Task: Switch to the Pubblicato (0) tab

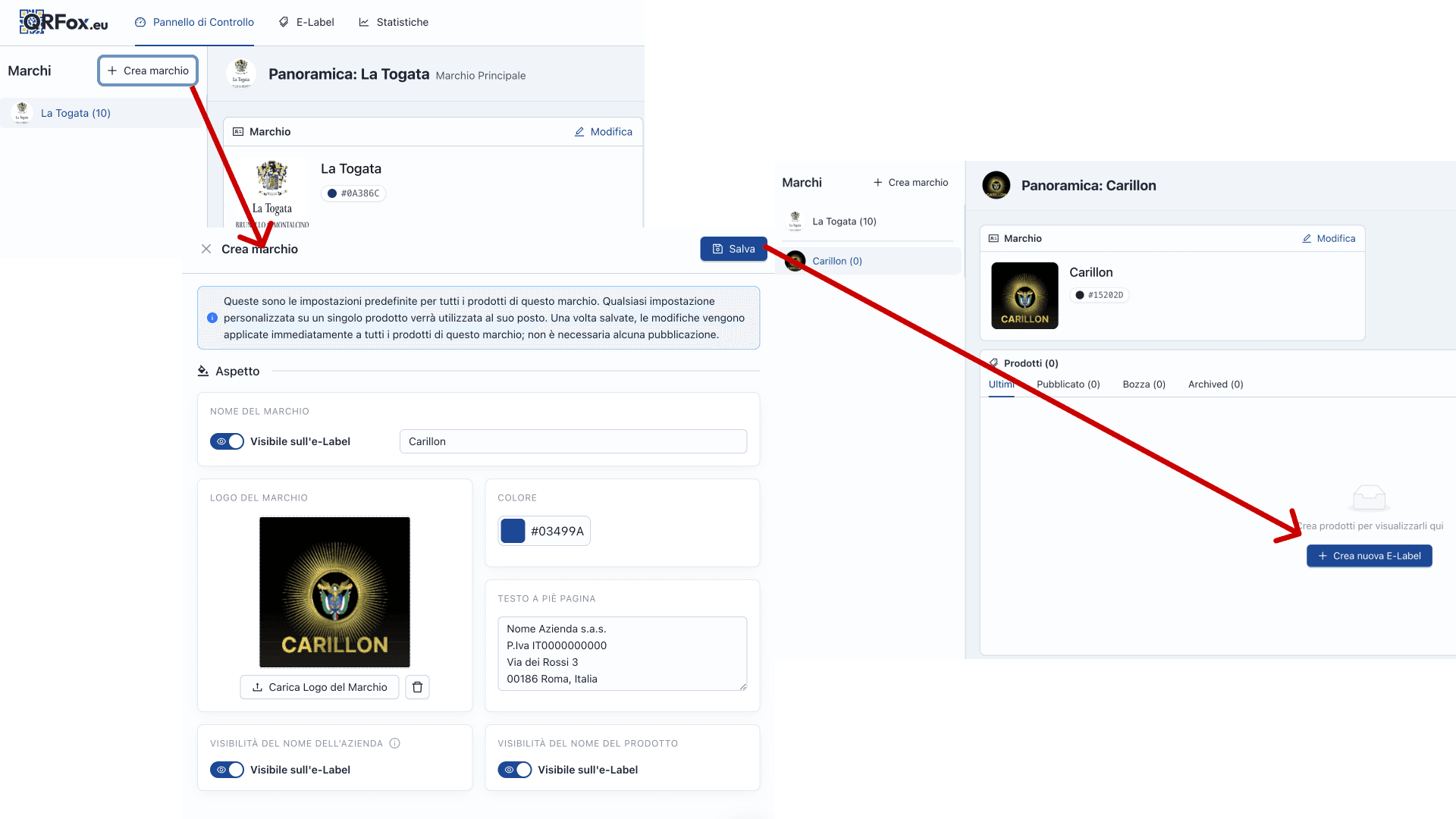Action: point(1068,384)
